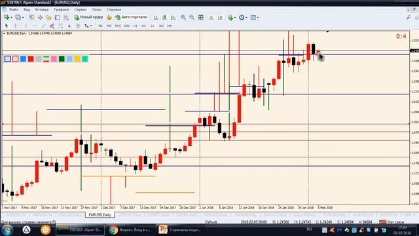Viewport: 419px width, 236px height.
Task: Zoom in on the chart
Action: [183, 18]
